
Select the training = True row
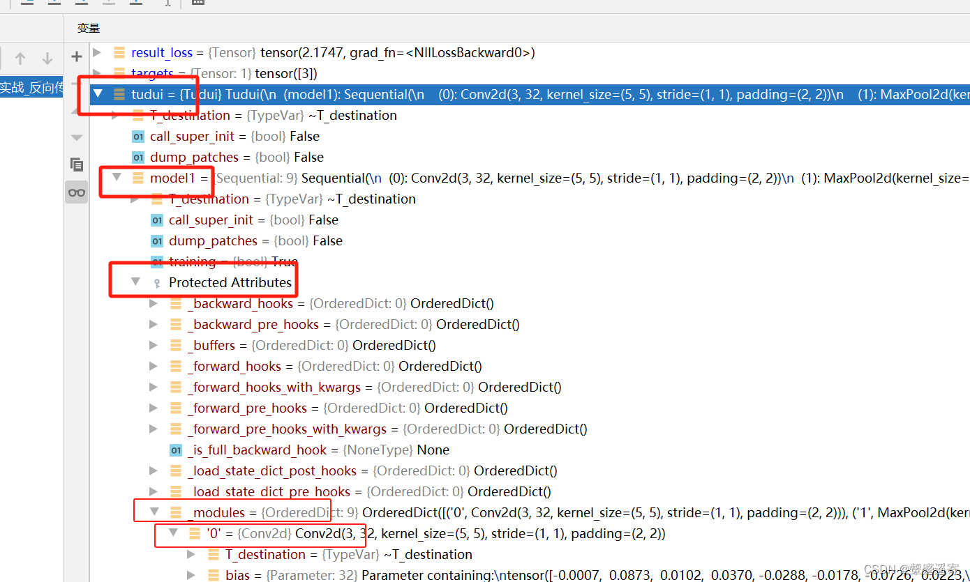point(530,261)
